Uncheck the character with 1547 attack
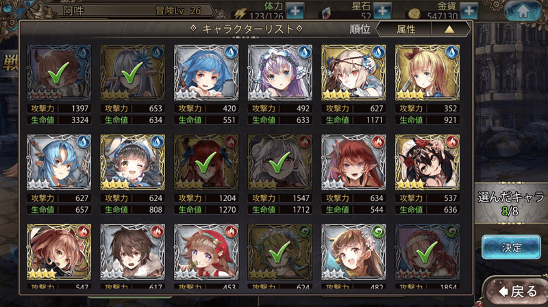The width and height of the screenshot is (548, 307). click(280, 162)
